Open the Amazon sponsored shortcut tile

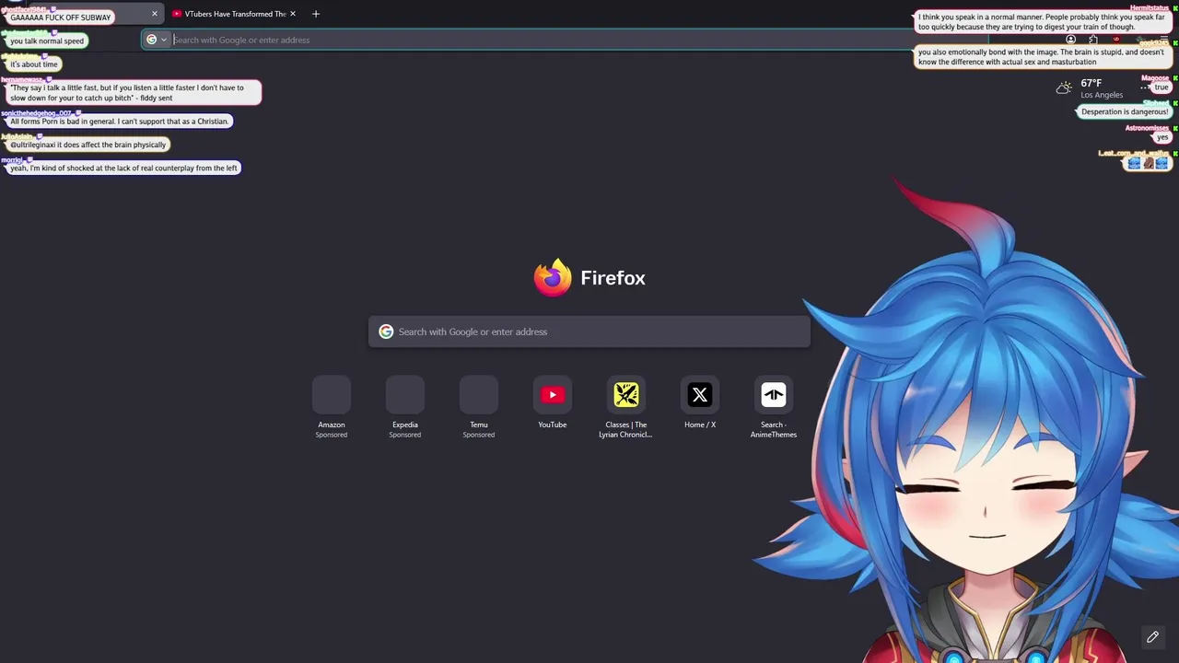click(x=332, y=395)
